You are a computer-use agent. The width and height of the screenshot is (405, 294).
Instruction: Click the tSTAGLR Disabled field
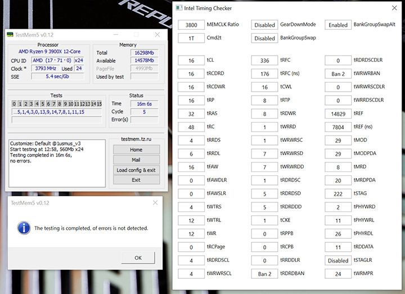(338, 260)
